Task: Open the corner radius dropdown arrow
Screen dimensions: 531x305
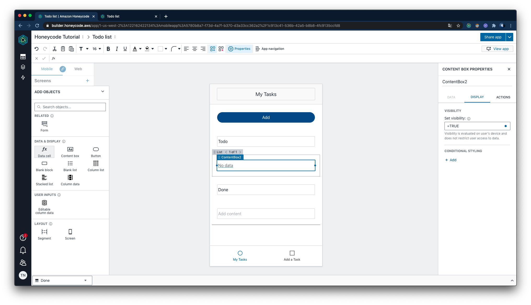Action: pos(179,49)
